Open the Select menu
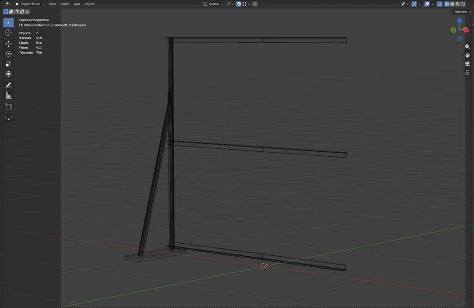This screenshot has width=474, height=308. point(65,4)
